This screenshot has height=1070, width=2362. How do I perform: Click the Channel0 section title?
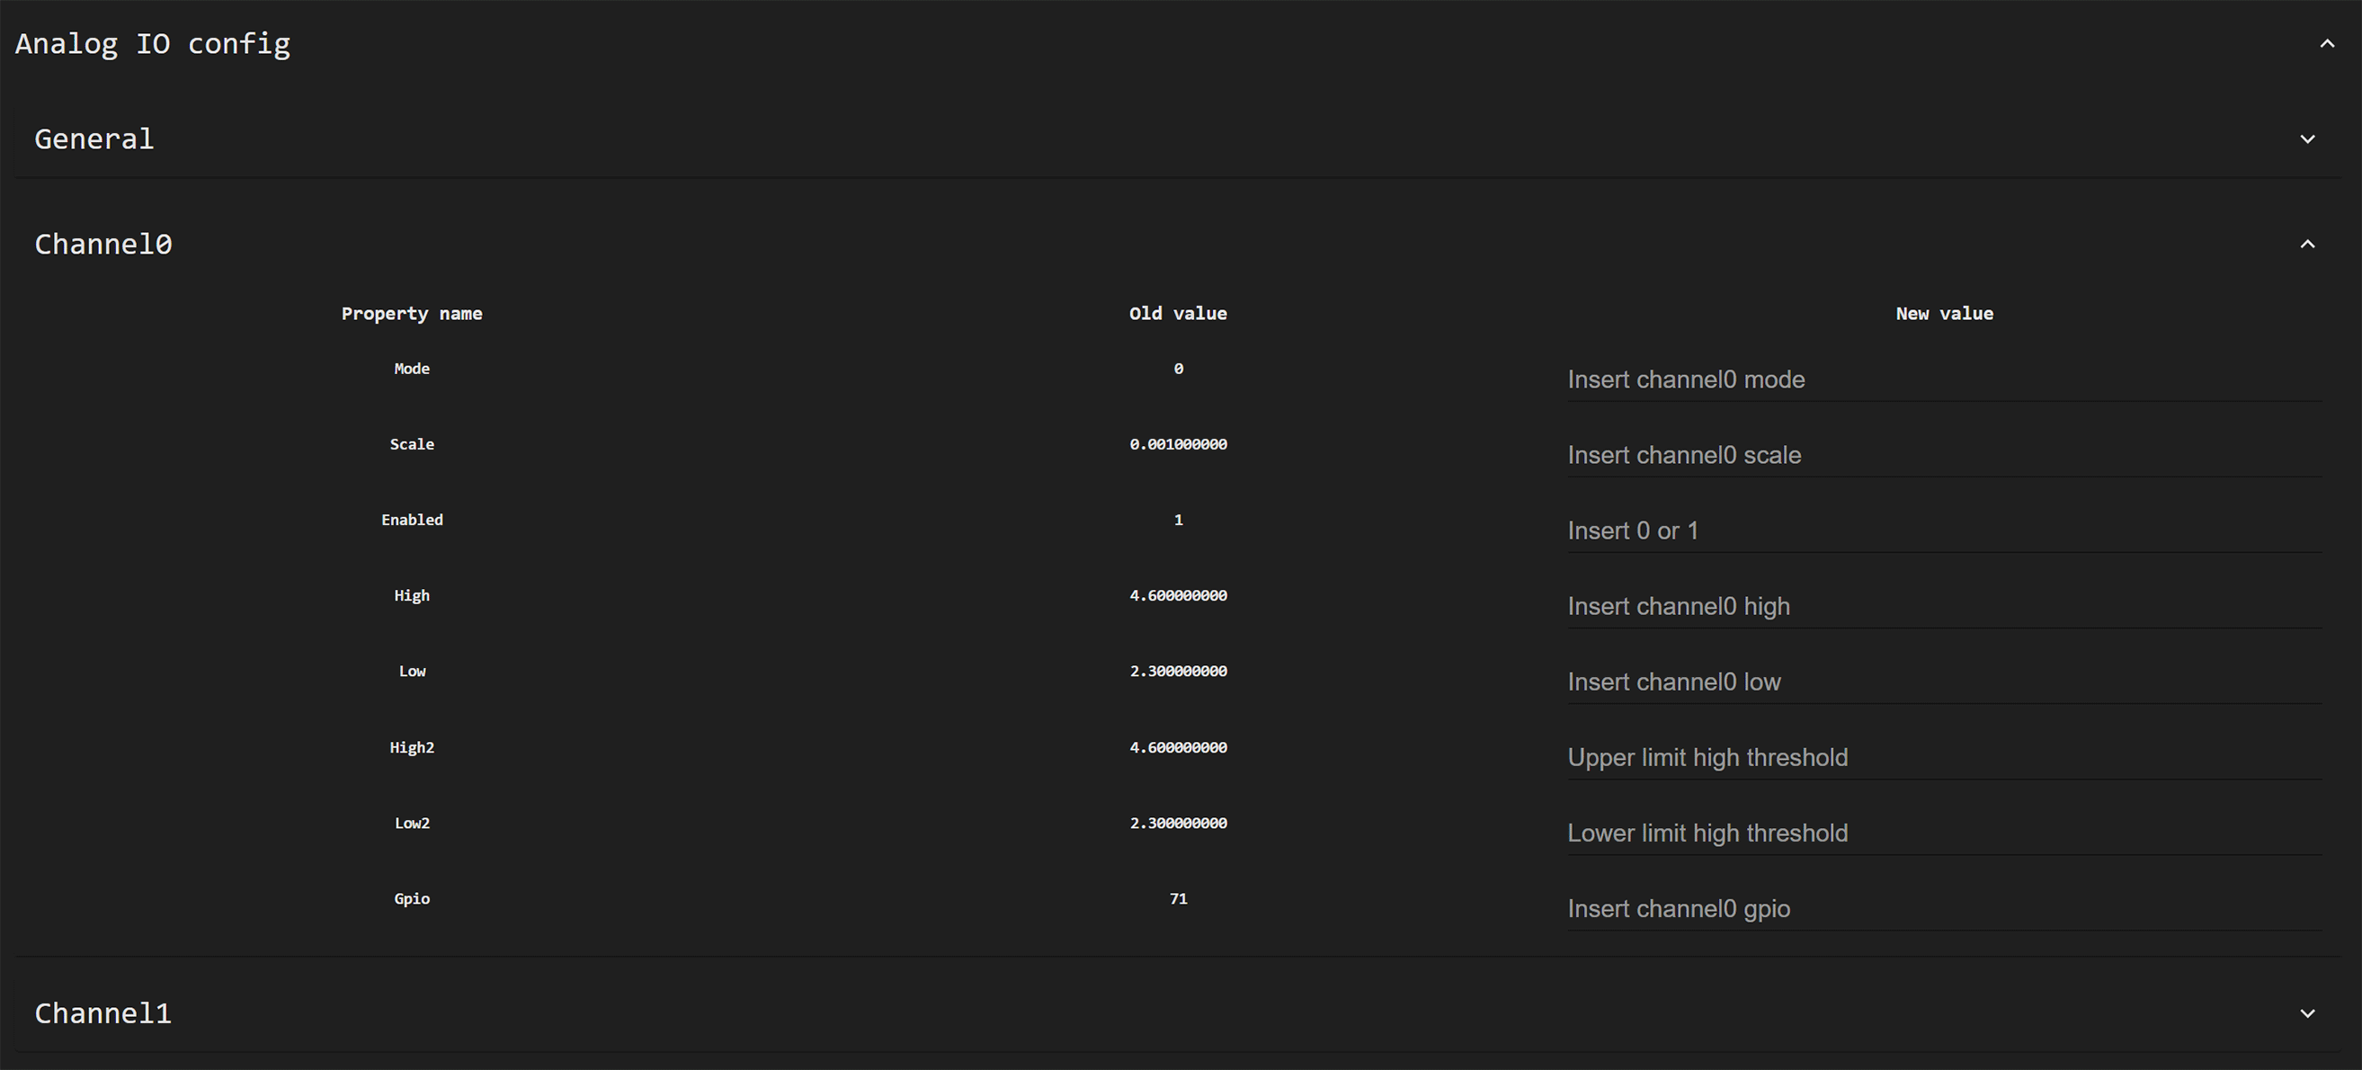103,244
